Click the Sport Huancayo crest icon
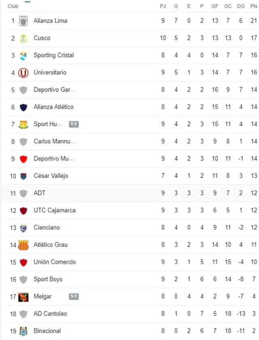 [23, 125]
